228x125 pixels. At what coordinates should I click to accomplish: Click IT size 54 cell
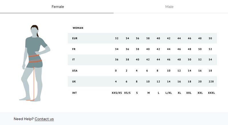pyautogui.click(x=210, y=60)
